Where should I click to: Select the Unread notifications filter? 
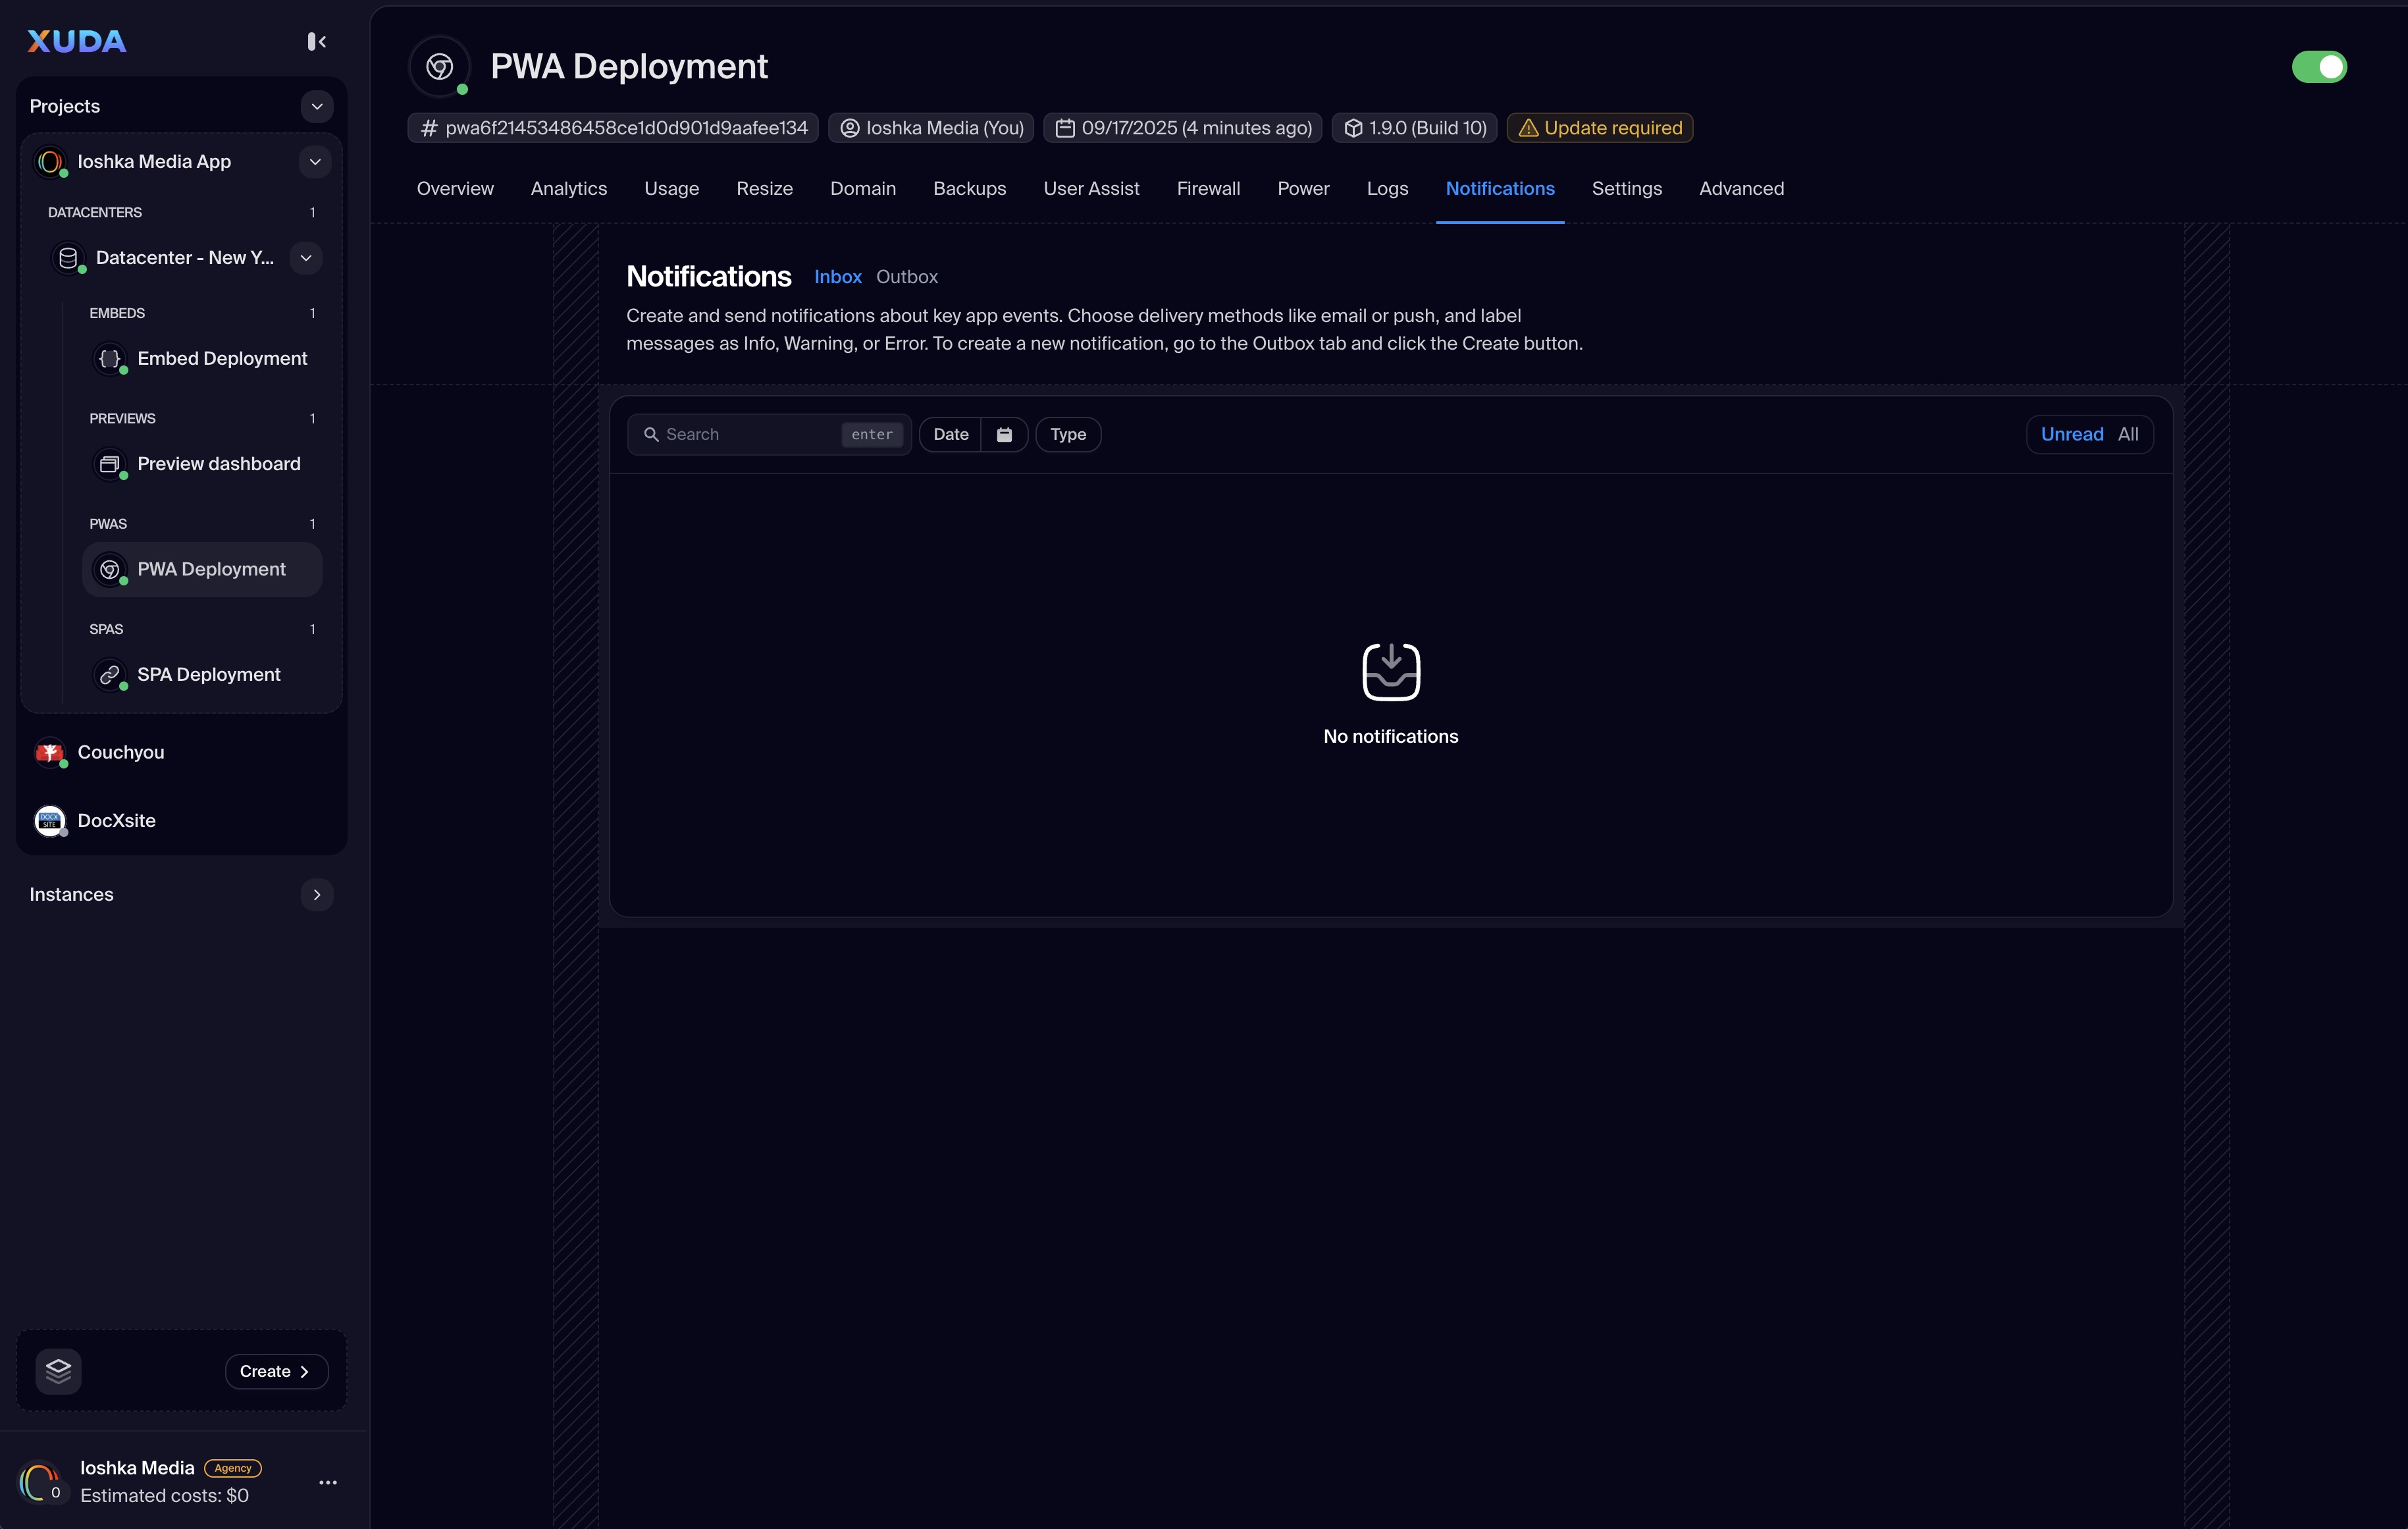(2071, 434)
